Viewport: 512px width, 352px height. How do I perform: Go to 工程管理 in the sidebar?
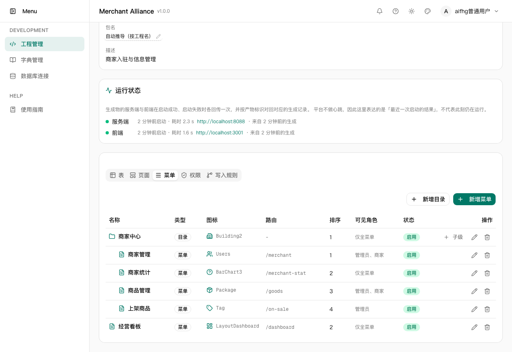click(x=44, y=44)
